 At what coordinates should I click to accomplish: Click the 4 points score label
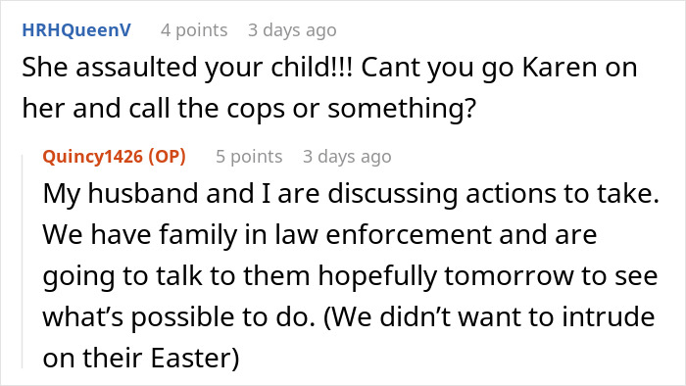point(194,30)
